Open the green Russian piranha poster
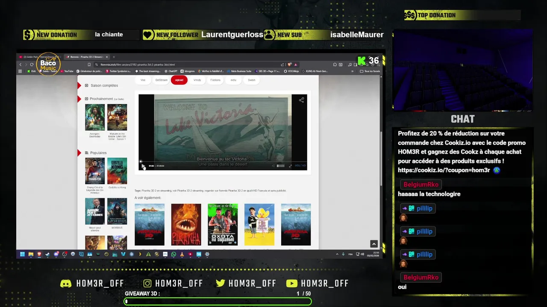Screen dimensions: 547x307 pos(223,224)
